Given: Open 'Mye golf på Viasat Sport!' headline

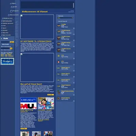Looking at the screenshot, I should tap(31, 84).
